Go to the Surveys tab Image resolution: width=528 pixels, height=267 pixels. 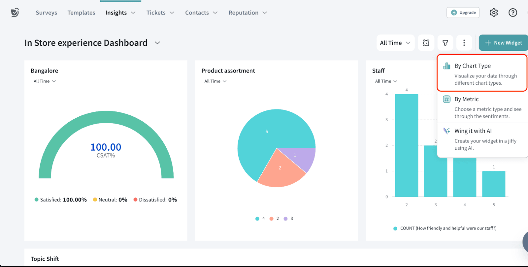click(46, 13)
